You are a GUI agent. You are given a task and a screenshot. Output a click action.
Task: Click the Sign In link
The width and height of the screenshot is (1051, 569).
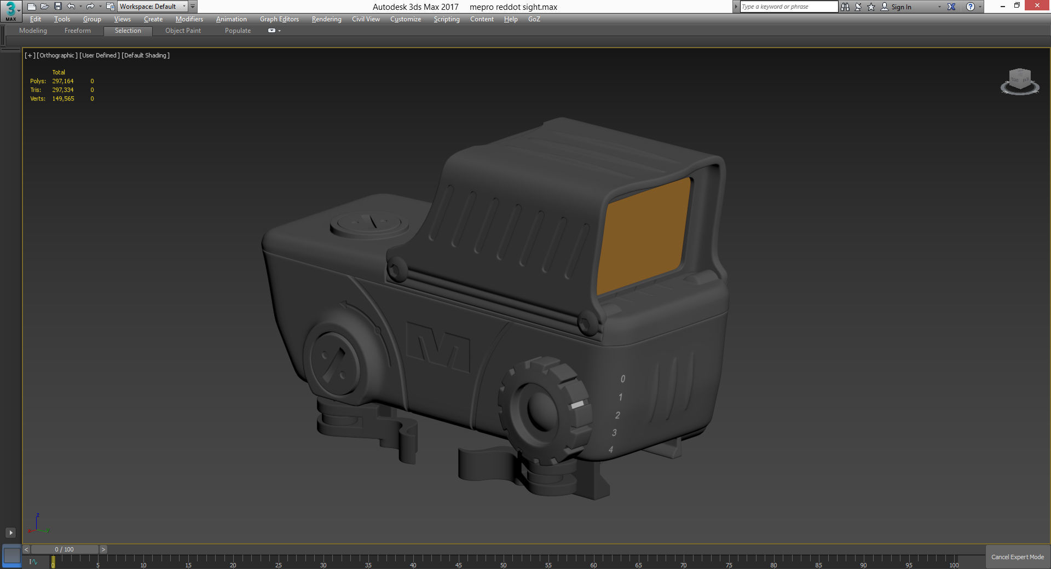902,7
